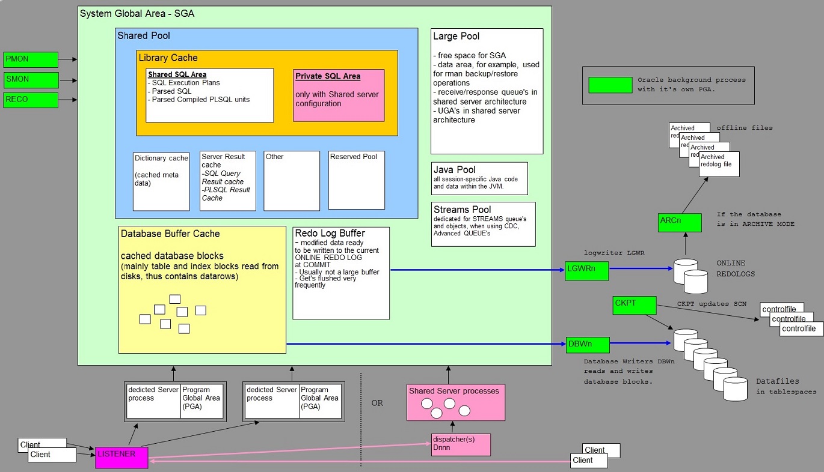Click the ARCn archiver process box
Viewport: 824px width, 472px height.
680,222
